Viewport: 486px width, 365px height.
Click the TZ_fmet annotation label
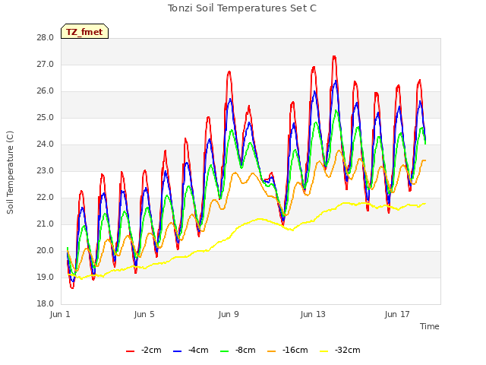[84, 32]
